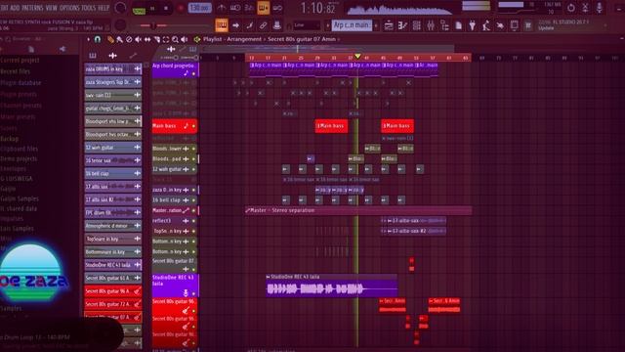Click the power icon at top right

[571, 8]
